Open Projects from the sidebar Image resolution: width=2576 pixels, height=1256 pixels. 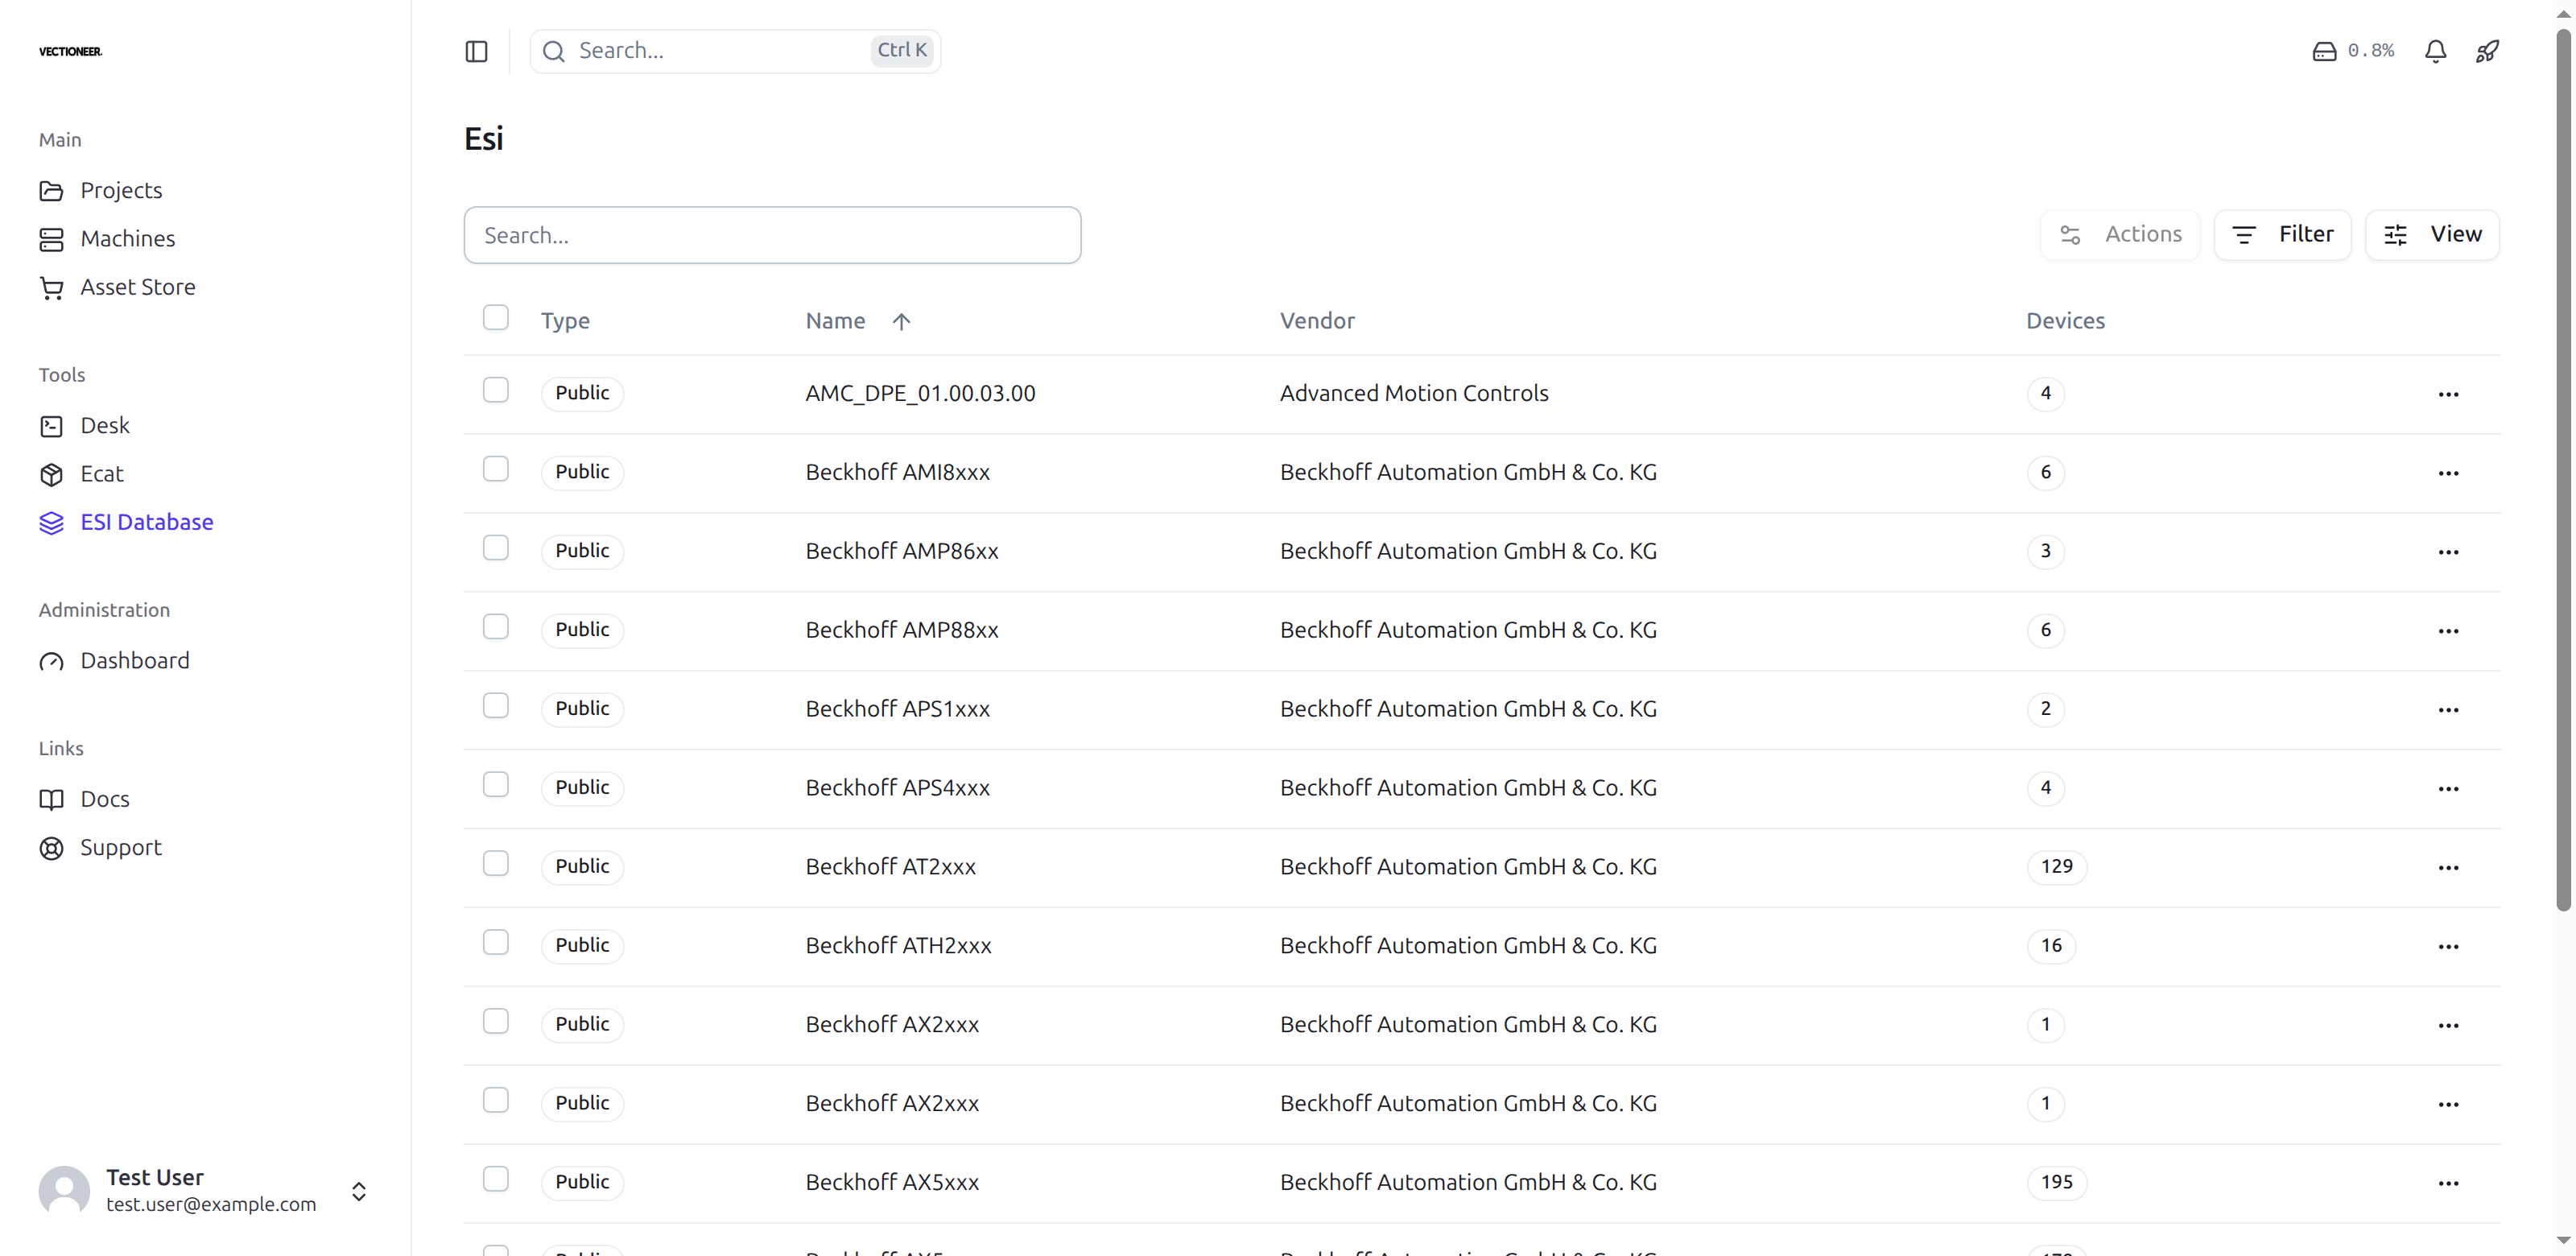(x=121, y=190)
